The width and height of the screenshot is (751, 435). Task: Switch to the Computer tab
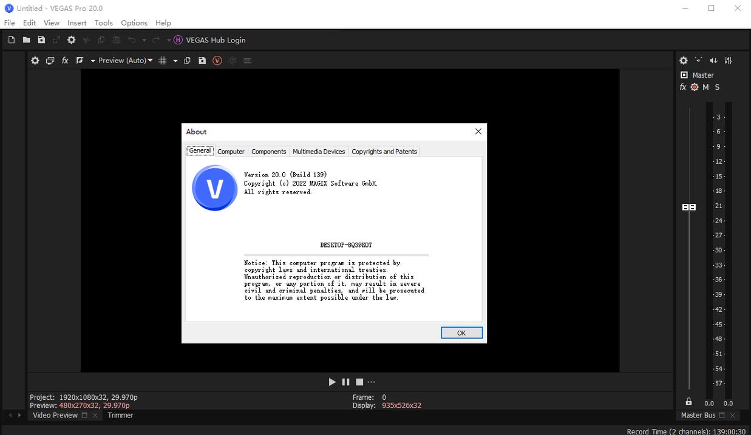(x=231, y=152)
